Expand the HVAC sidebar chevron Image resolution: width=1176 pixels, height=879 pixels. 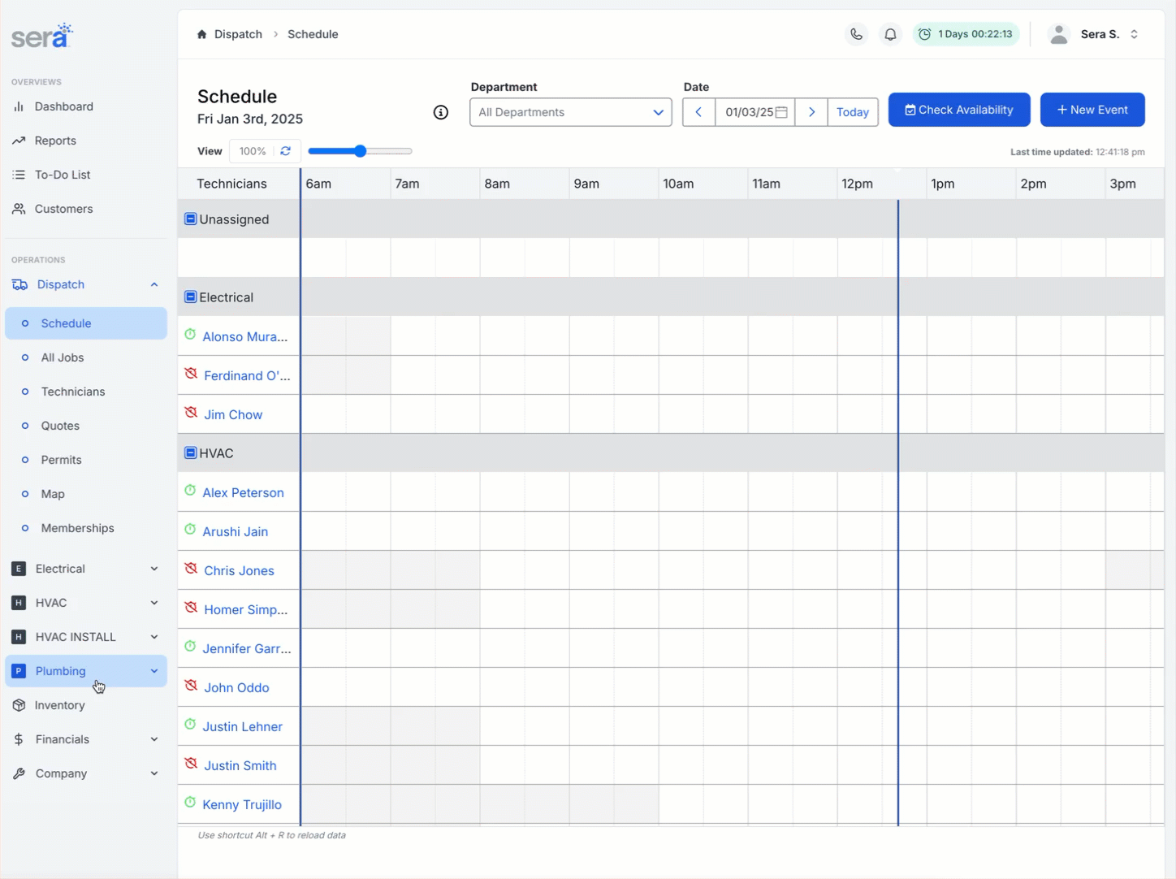tap(154, 603)
